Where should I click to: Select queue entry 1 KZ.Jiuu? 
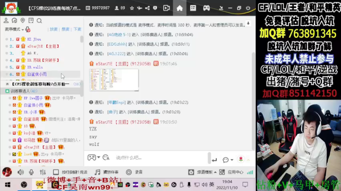tap(40, 39)
